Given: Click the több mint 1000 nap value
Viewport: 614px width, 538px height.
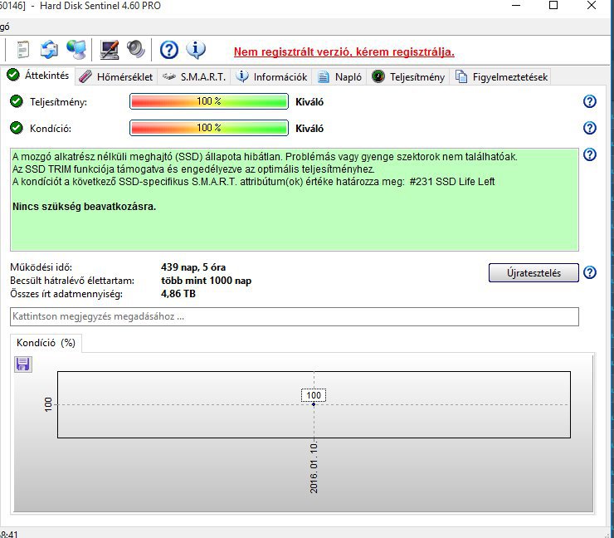Looking at the screenshot, I should click(x=206, y=281).
